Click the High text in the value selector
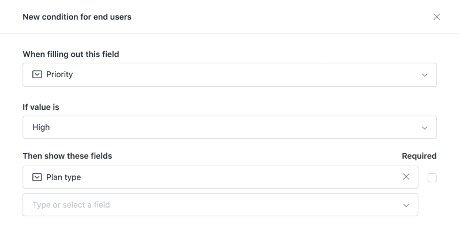 pyautogui.click(x=41, y=128)
